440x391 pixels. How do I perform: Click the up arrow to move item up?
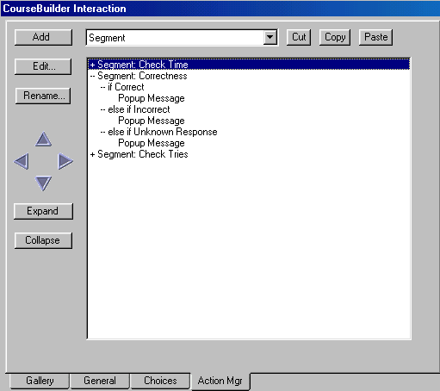(x=43, y=140)
